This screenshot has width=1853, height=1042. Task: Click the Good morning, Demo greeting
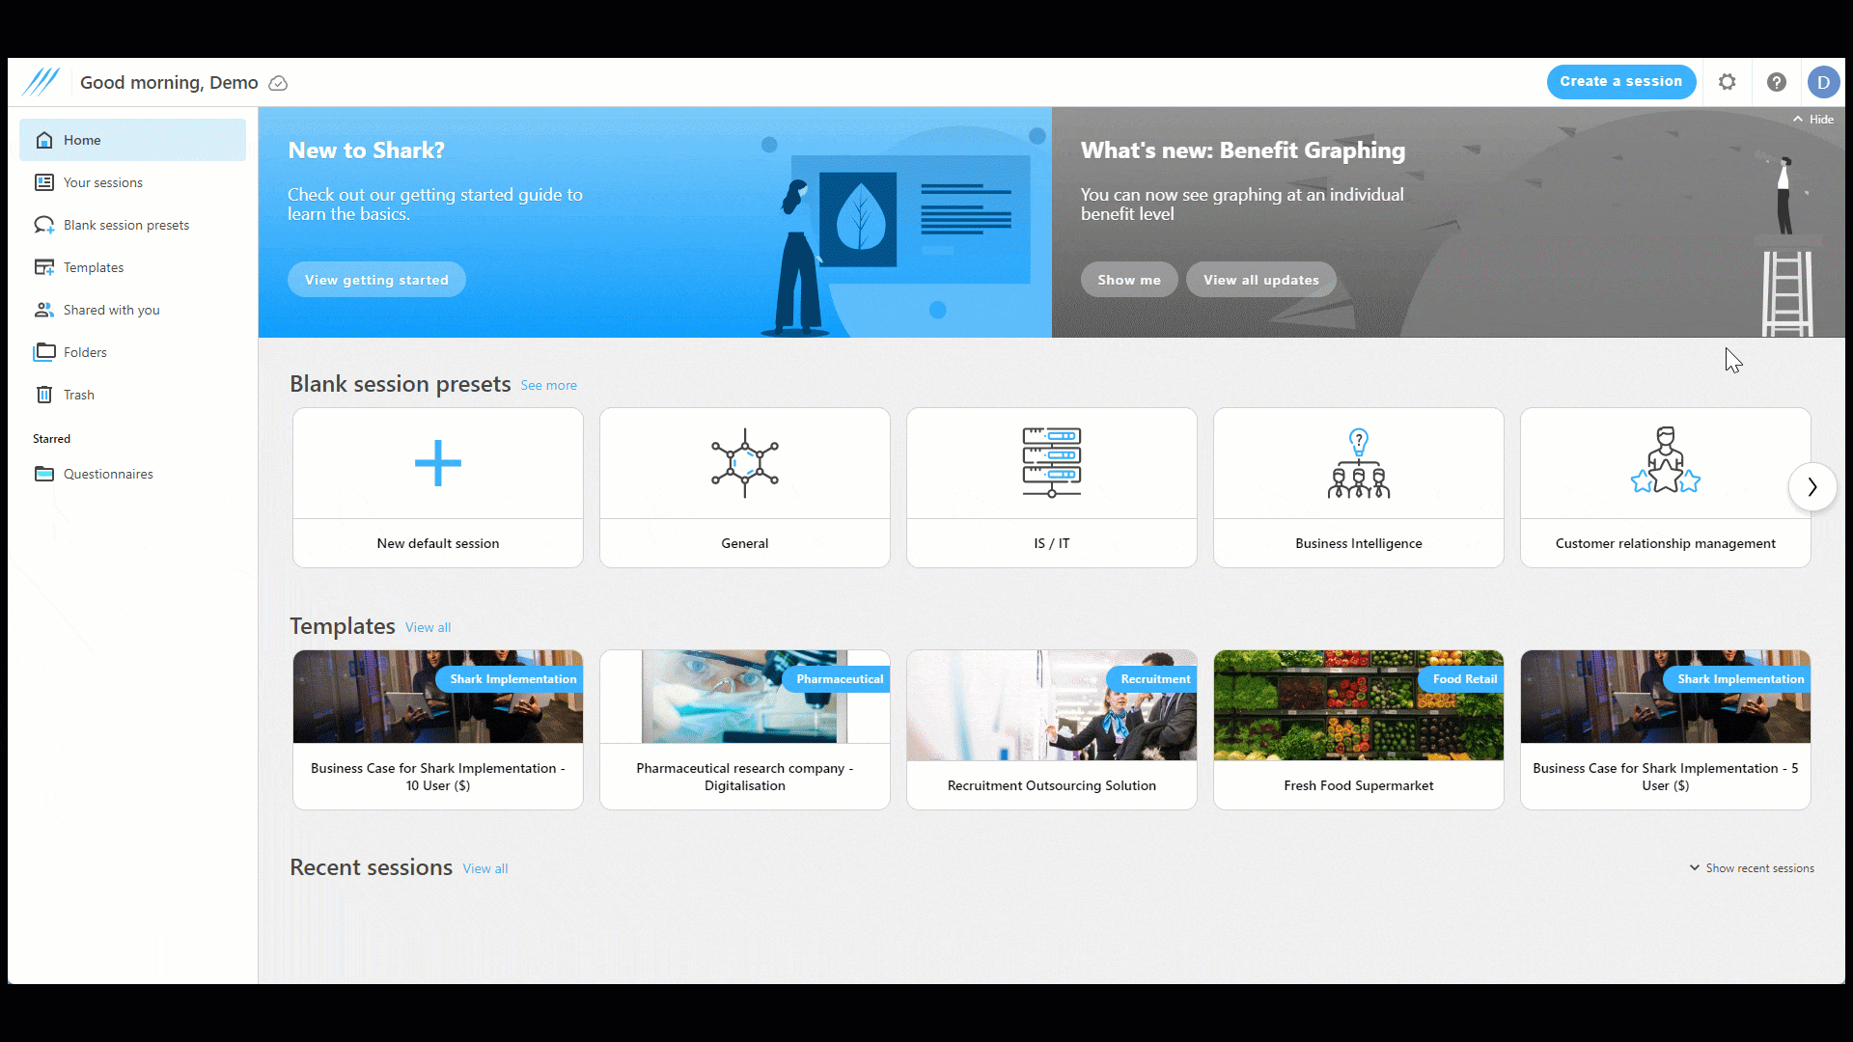coord(169,83)
